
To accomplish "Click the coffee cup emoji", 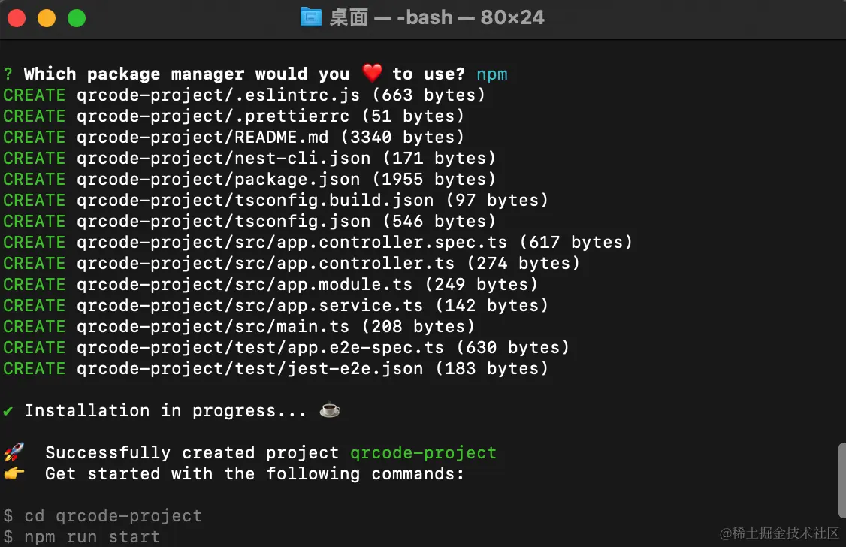I will (x=329, y=410).
